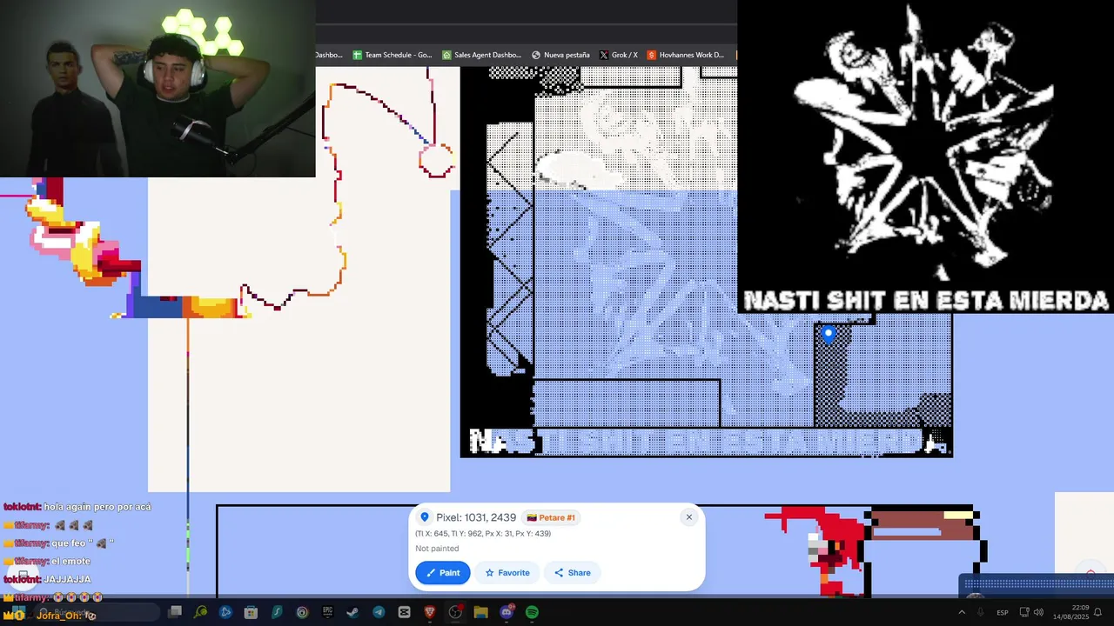The width and height of the screenshot is (1114, 626).
Task: Click the pin icon beside Pixel coordinates
Action: click(x=425, y=517)
